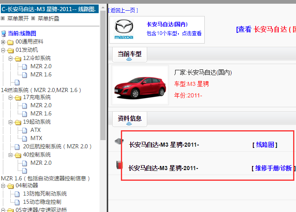Click the 菜单折叠 icon
This screenshot has width=296, height=212.
[33, 18]
